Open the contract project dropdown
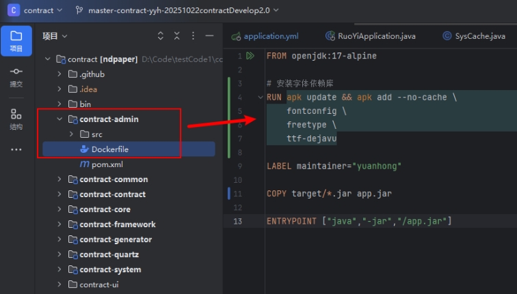Viewport: 517px width, 294px height. [x=43, y=10]
